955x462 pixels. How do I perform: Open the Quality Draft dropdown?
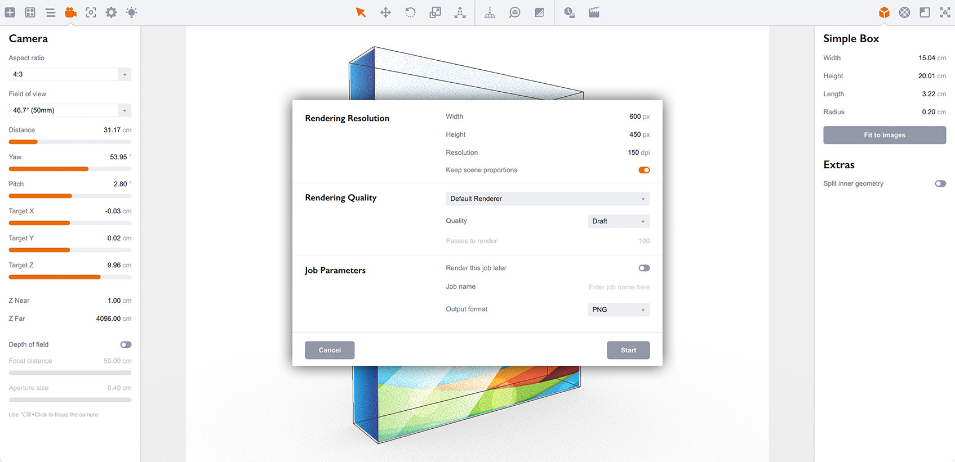coord(619,221)
